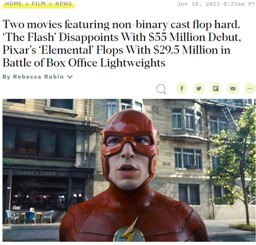Image resolution: width=256 pixels, height=245 pixels.
Task: Open FILM section in breadcrumb
Action: click(38, 4)
